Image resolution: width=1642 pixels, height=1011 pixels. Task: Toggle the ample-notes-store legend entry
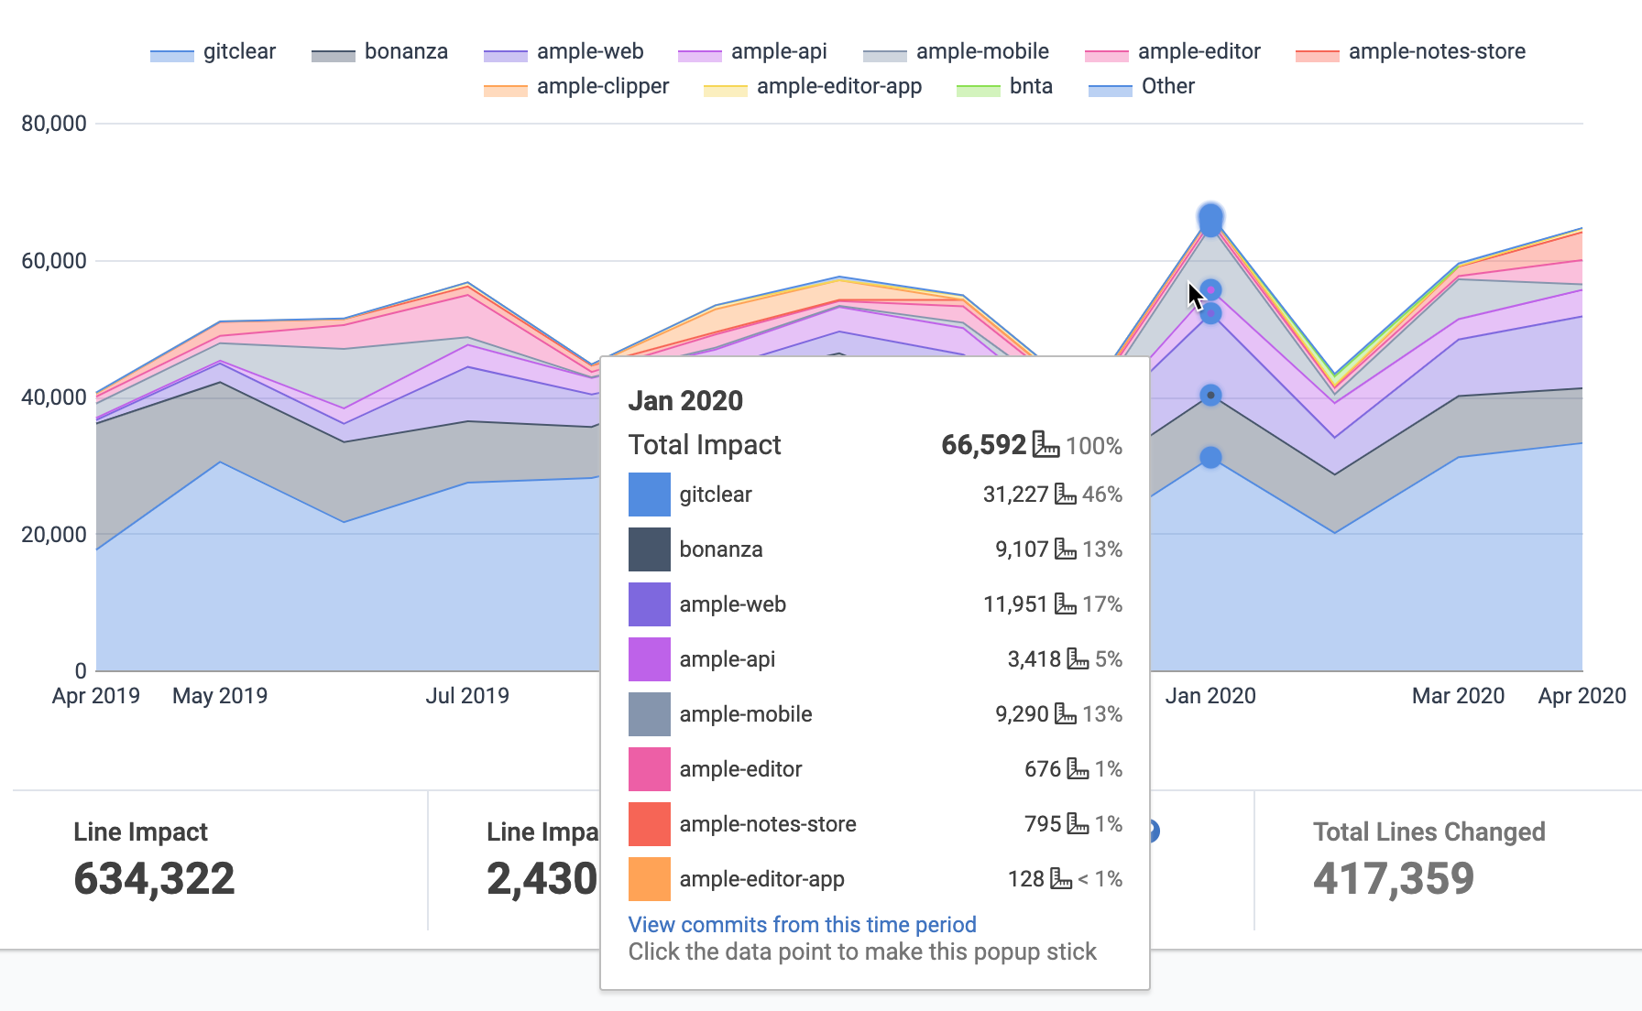pyautogui.click(x=1410, y=52)
